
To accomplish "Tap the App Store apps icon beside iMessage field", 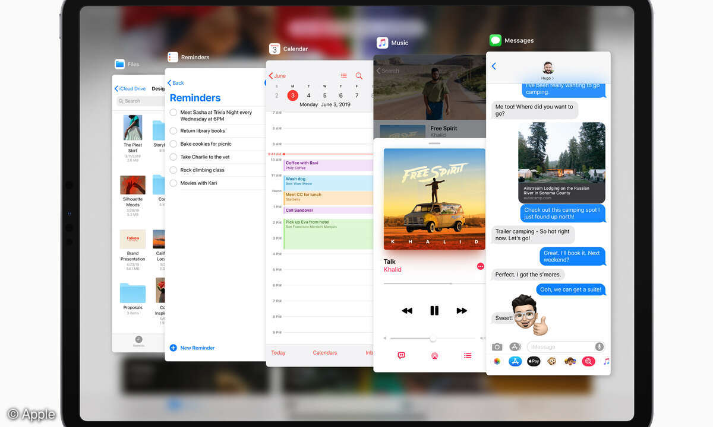I will tap(515, 347).
